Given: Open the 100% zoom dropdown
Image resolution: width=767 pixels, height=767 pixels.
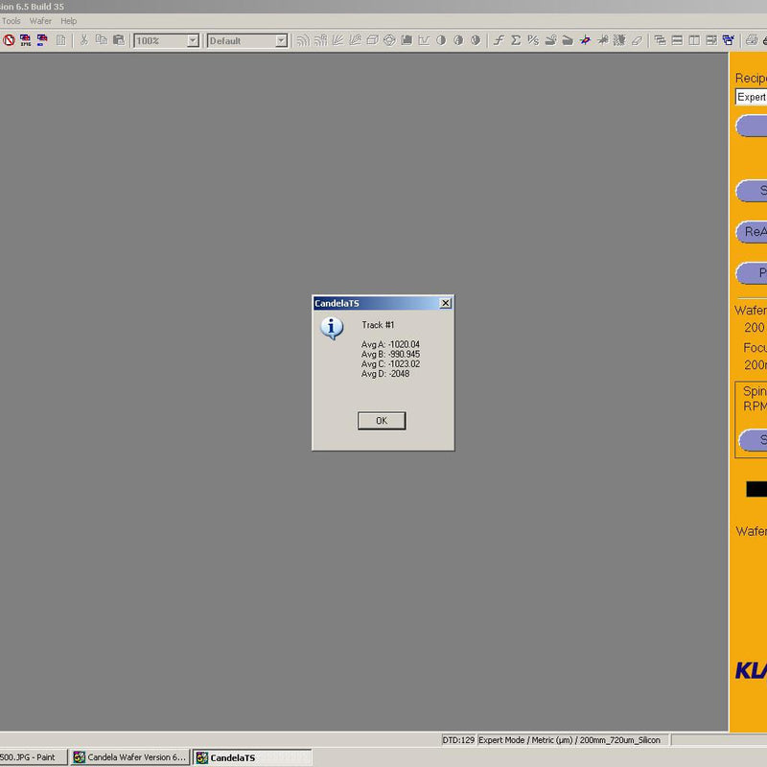Looking at the screenshot, I should (193, 41).
